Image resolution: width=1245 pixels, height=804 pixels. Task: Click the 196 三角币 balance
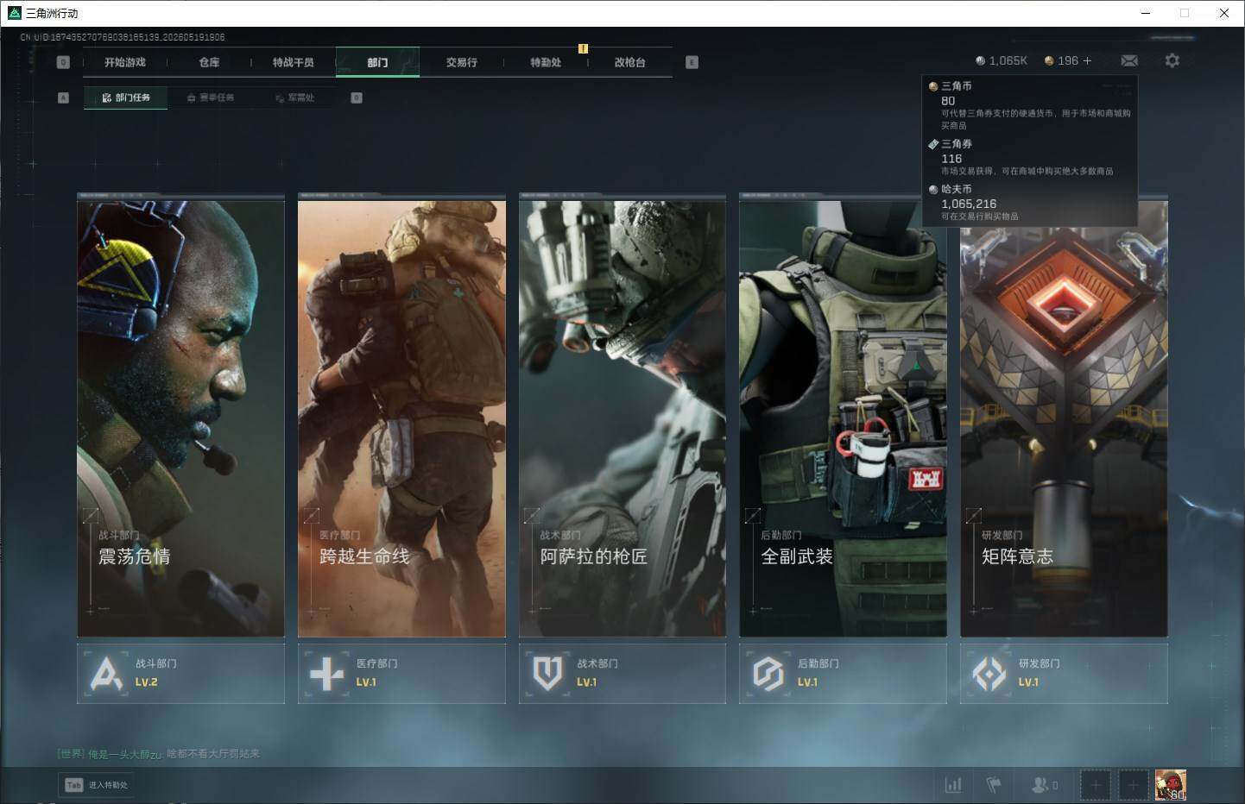point(1061,60)
